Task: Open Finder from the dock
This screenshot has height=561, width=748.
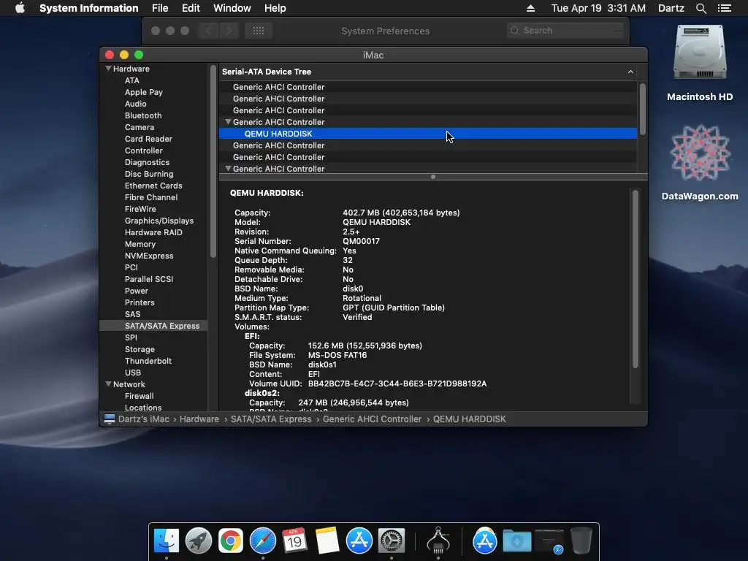Action: 167,541
